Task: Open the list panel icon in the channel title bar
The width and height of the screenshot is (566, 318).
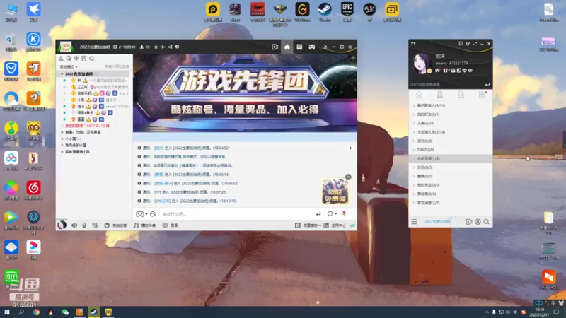Action: click(299, 47)
